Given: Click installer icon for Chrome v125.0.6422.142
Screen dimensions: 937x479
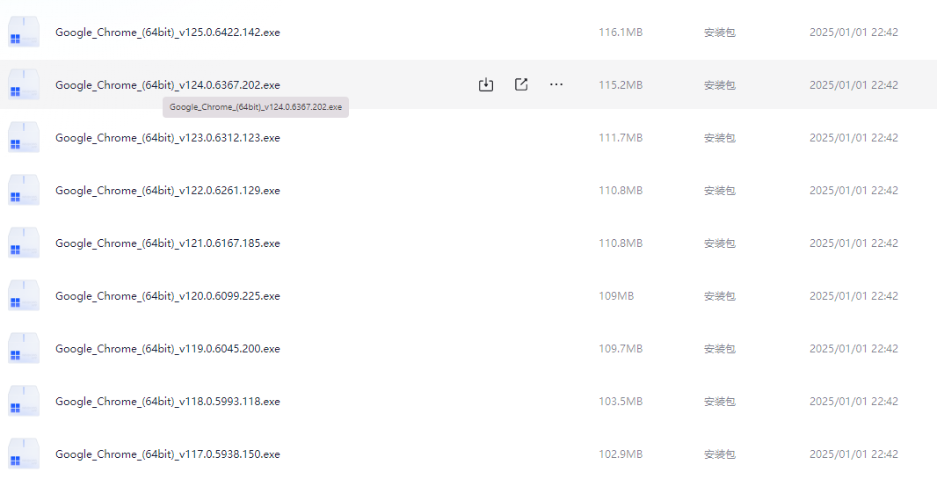Looking at the screenshot, I should (x=24, y=33).
